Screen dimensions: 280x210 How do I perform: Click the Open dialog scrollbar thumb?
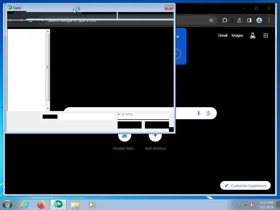point(48,67)
